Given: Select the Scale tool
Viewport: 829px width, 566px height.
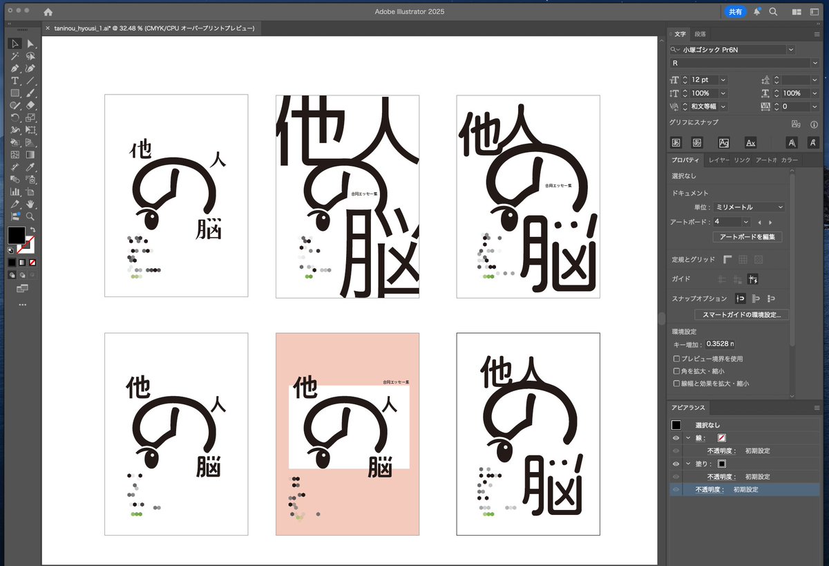Looking at the screenshot, I should pyautogui.click(x=31, y=117).
